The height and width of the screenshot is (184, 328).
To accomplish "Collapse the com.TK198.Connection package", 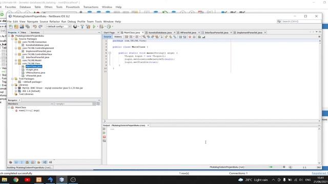I will click(x=16, y=42).
